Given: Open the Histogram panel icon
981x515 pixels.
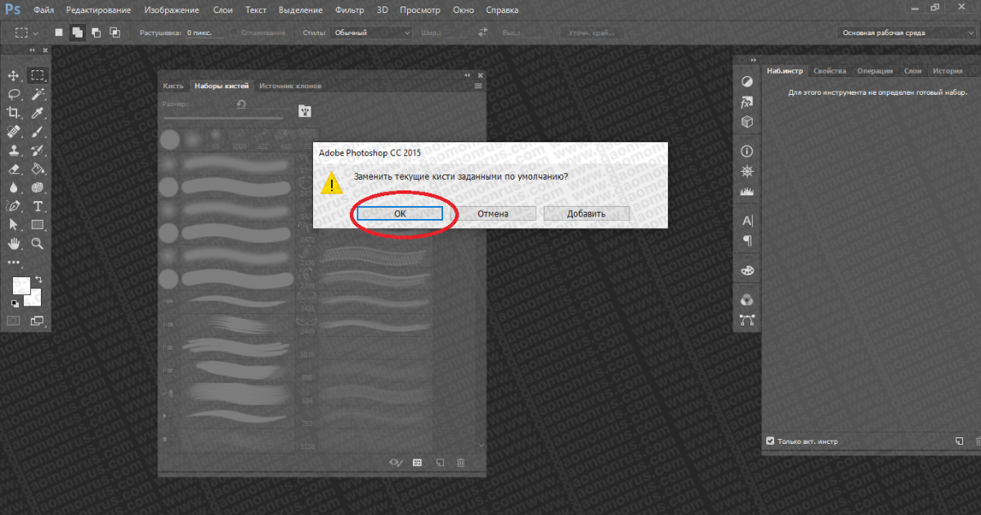Looking at the screenshot, I should 746,191.
